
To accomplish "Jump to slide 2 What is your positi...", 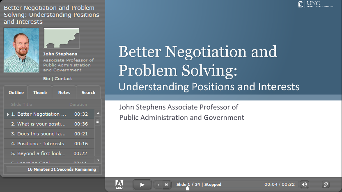I will coord(49,124).
